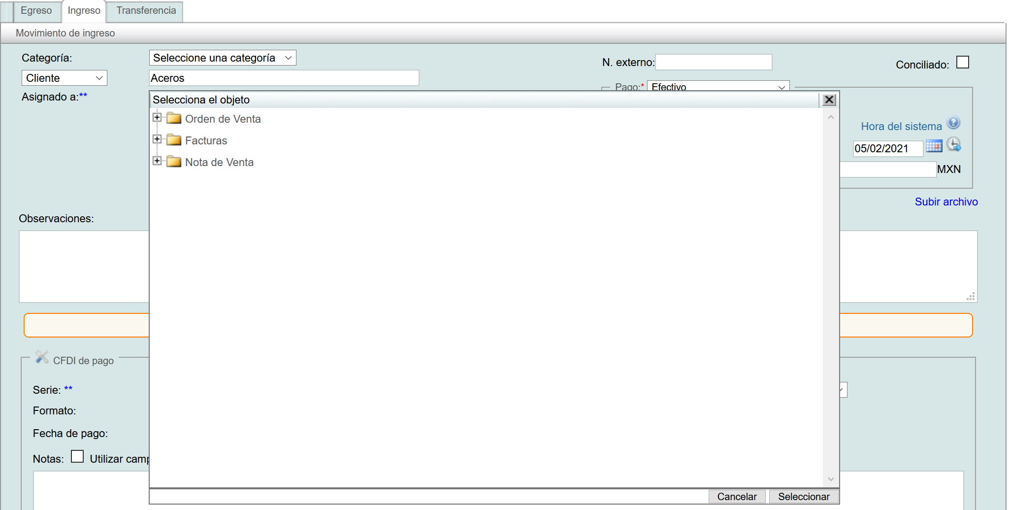The height and width of the screenshot is (510, 1009).
Task: Expand the Orden de Venta tree node
Action: 157,117
